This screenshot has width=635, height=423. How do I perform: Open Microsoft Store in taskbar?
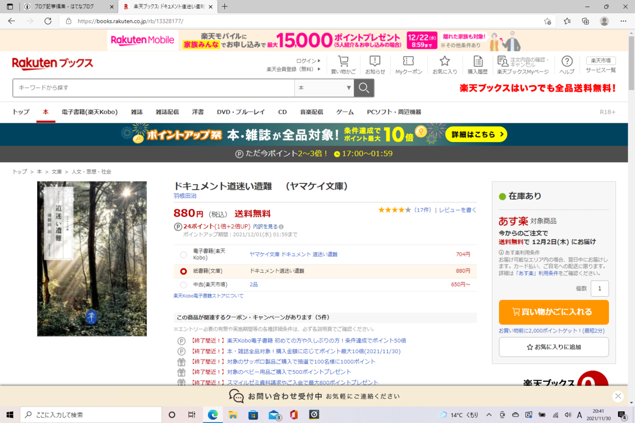pyautogui.click(x=253, y=415)
